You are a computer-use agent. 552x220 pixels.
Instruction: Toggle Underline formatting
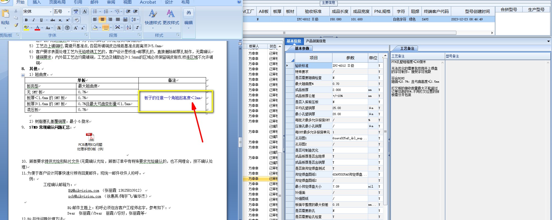[41, 20]
